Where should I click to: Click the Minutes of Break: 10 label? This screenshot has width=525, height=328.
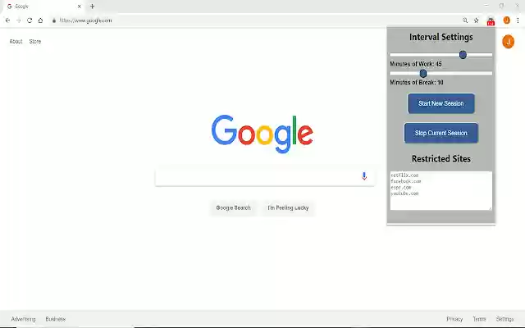click(x=417, y=82)
